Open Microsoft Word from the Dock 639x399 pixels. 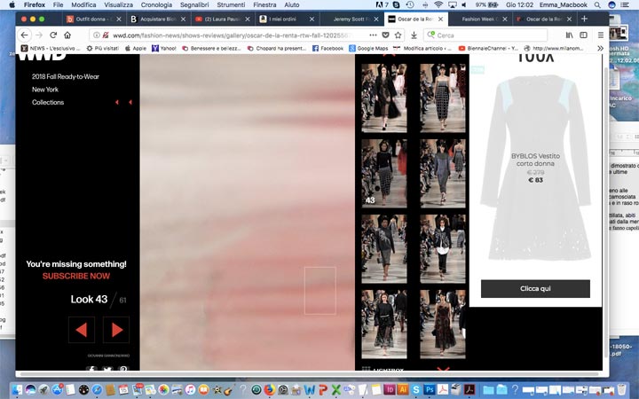(310, 389)
